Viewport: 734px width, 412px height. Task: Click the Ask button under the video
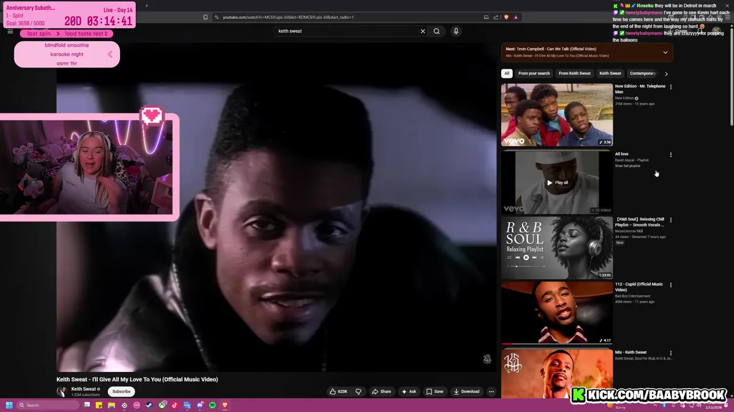[x=409, y=391]
